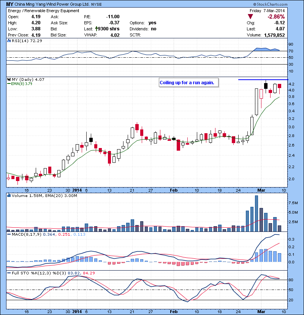Screen dimensions: 304x315
Task: Click the EMA(8) 3.79 overlay label
Action: click(22, 84)
